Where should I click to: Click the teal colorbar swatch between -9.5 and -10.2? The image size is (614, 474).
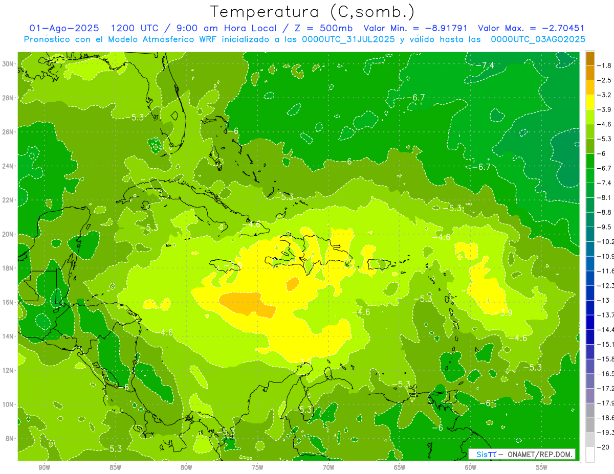coord(590,234)
